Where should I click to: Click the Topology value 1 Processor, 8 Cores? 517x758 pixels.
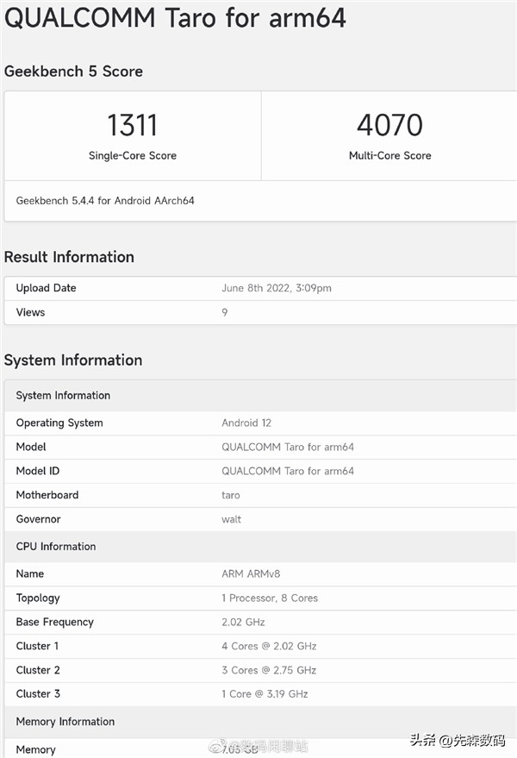point(270,598)
